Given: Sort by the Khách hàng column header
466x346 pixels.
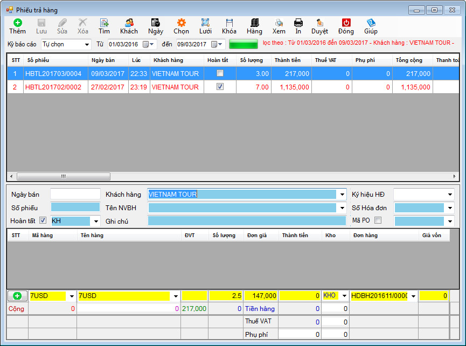Looking at the screenshot, I should tap(177, 60).
